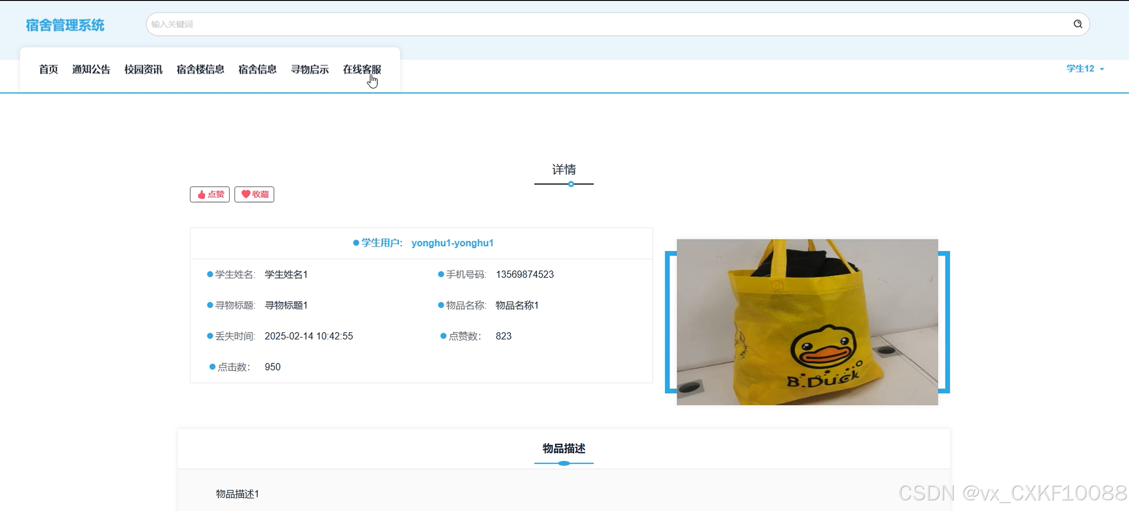
Task: Click the search magnifier icon
Action: pos(1077,24)
